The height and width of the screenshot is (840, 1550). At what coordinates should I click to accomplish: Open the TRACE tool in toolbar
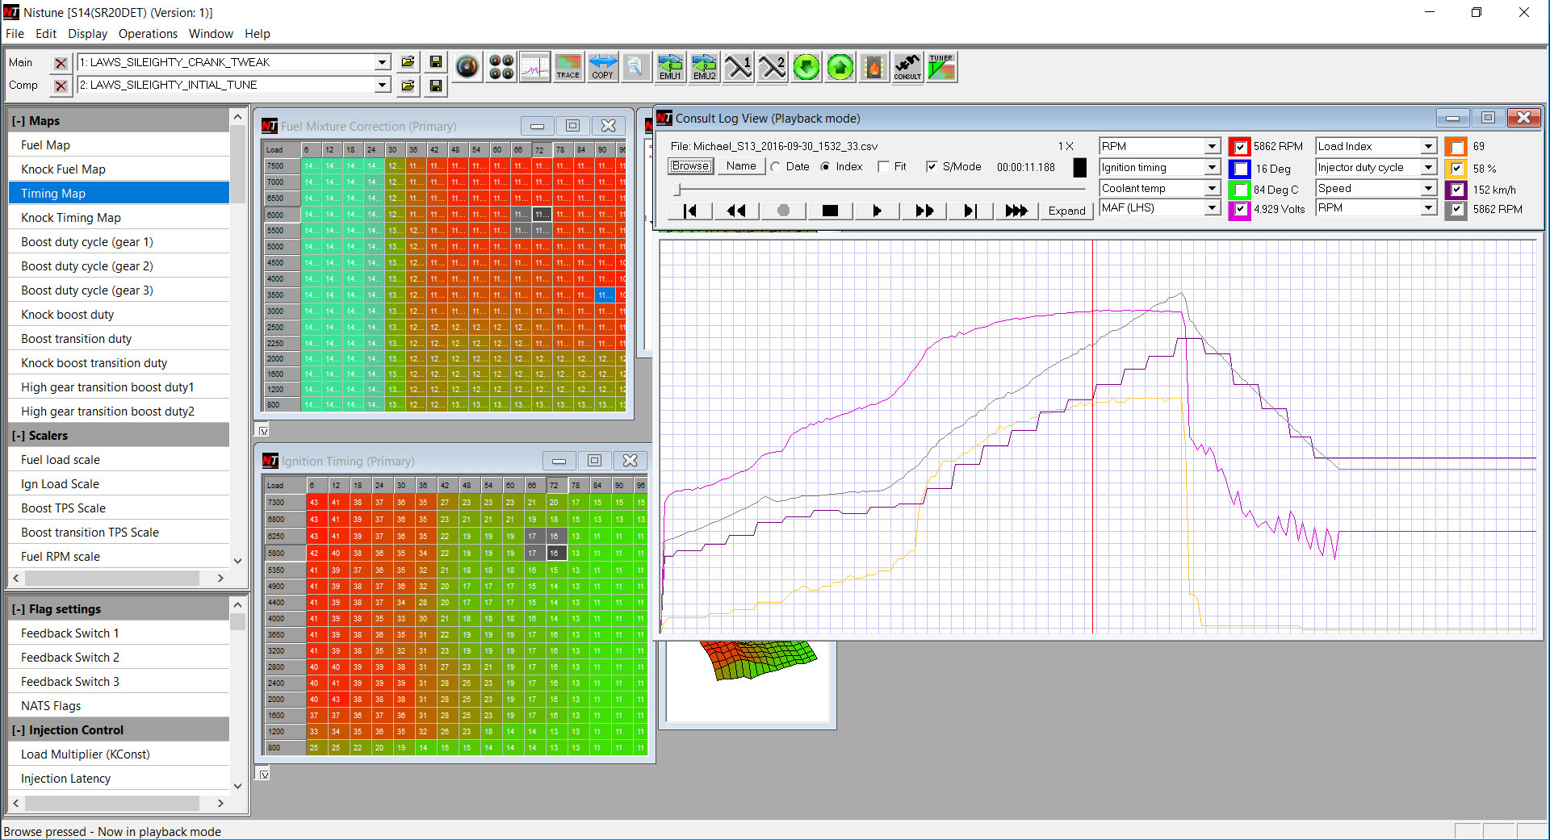pyautogui.click(x=568, y=67)
